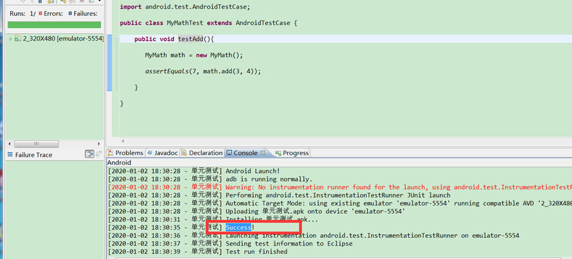Click the Progress tab icon

pyautogui.click(x=278, y=153)
